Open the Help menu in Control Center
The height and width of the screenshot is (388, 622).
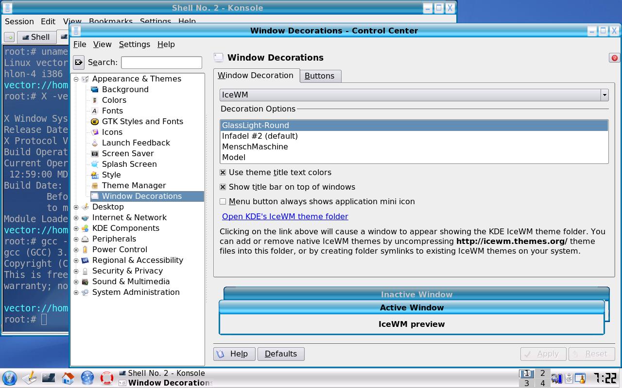166,44
